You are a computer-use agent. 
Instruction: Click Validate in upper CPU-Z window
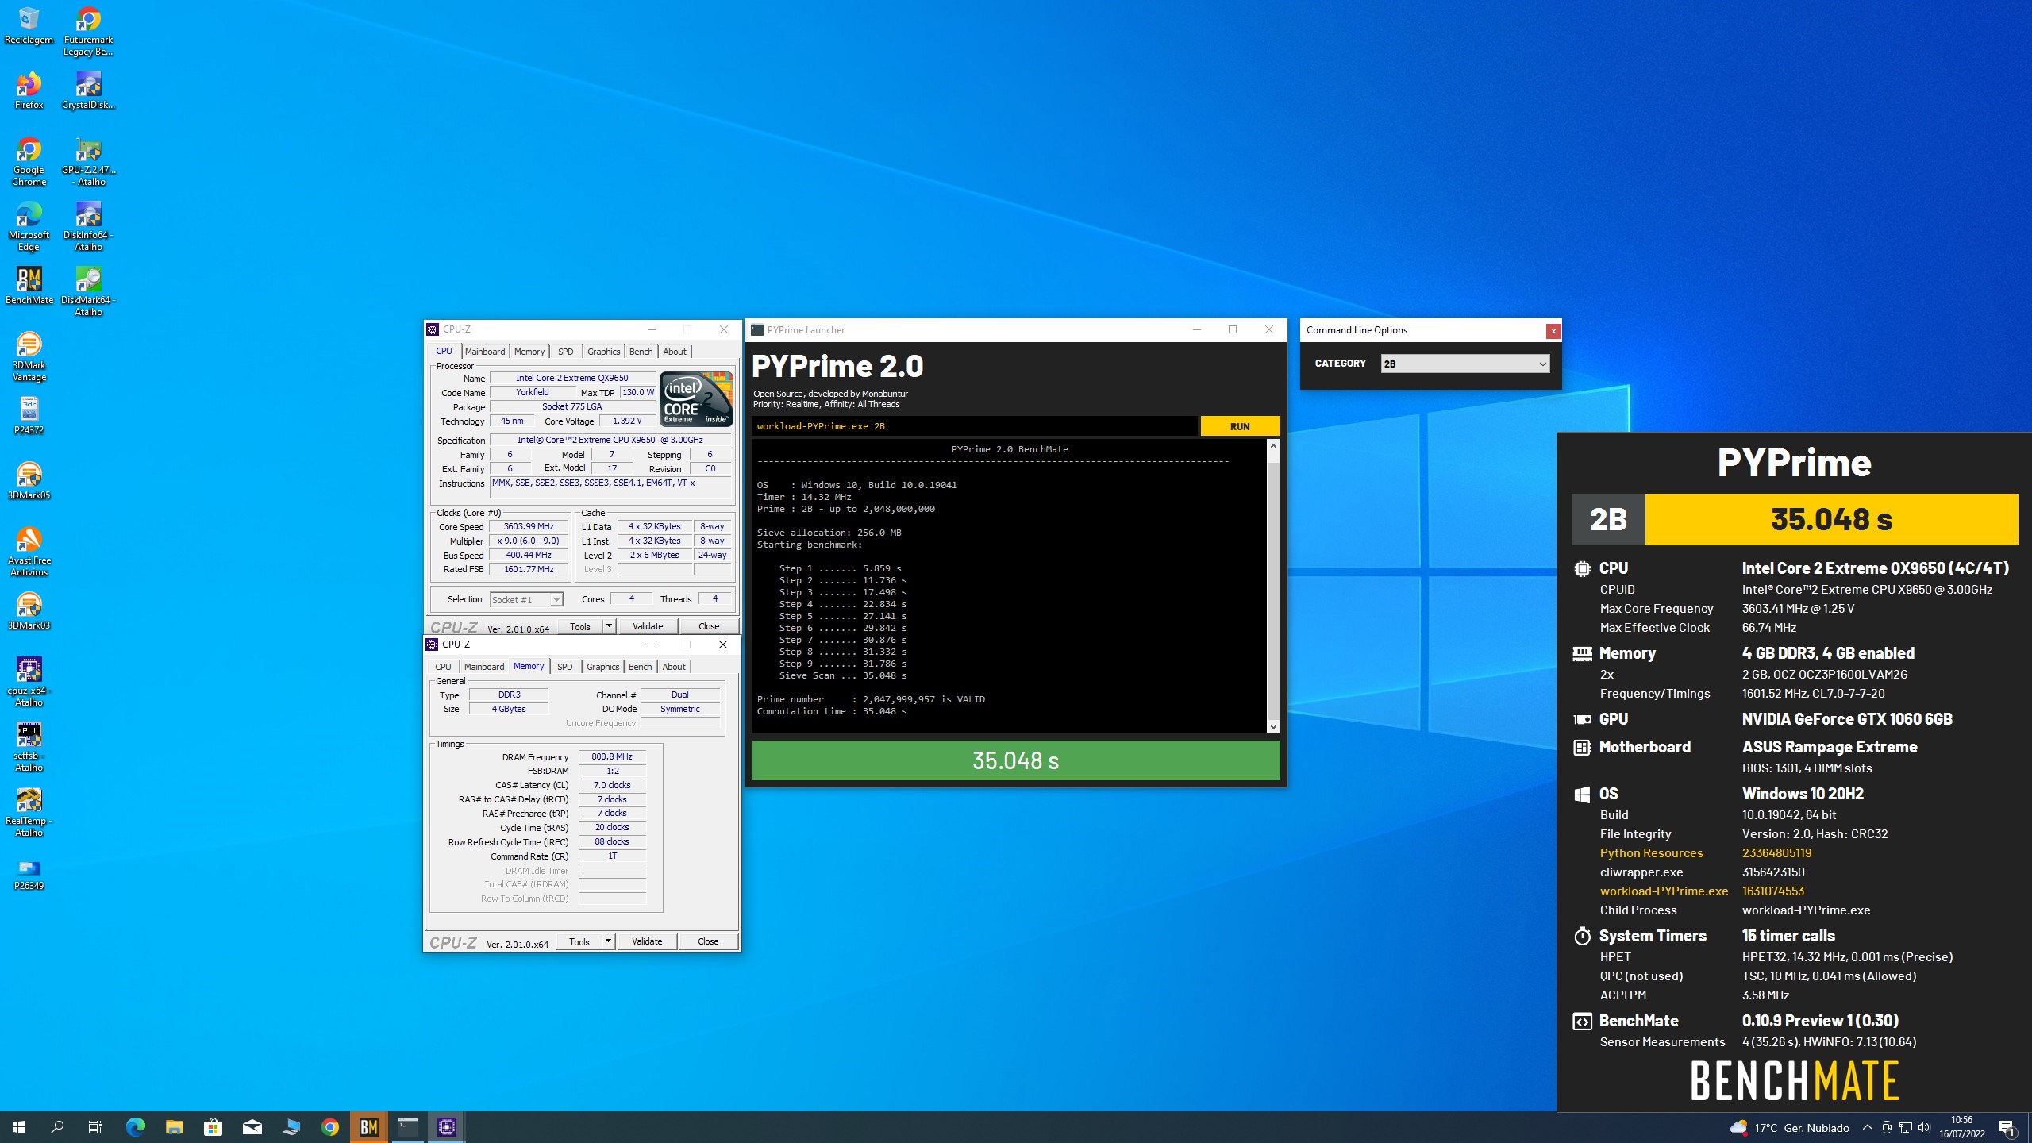click(647, 626)
